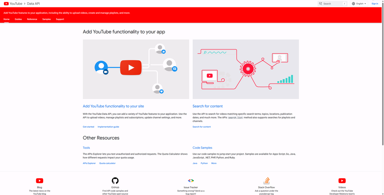The height and width of the screenshot is (195, 384).
Task: Click the GitHub label text
Action: (x=115, y=187)
